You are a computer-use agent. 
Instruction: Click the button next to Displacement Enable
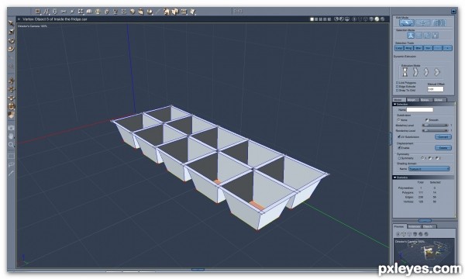[x=443, y=148]
